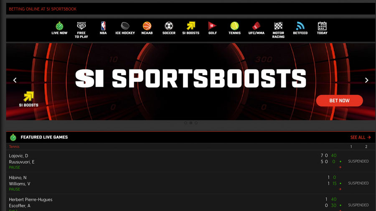376x211 pixels.
Task: Select the first carousel dot
Action: [185, 123]
